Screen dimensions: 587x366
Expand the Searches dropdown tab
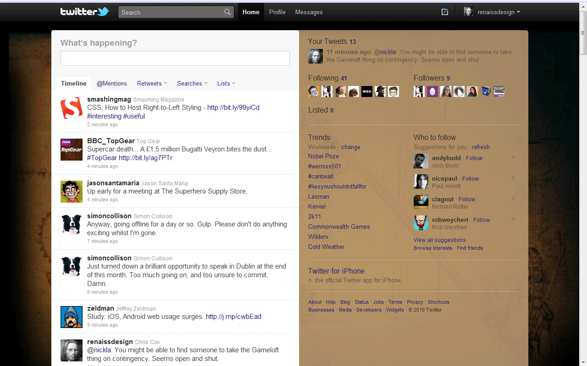click(x=192, y=83)
